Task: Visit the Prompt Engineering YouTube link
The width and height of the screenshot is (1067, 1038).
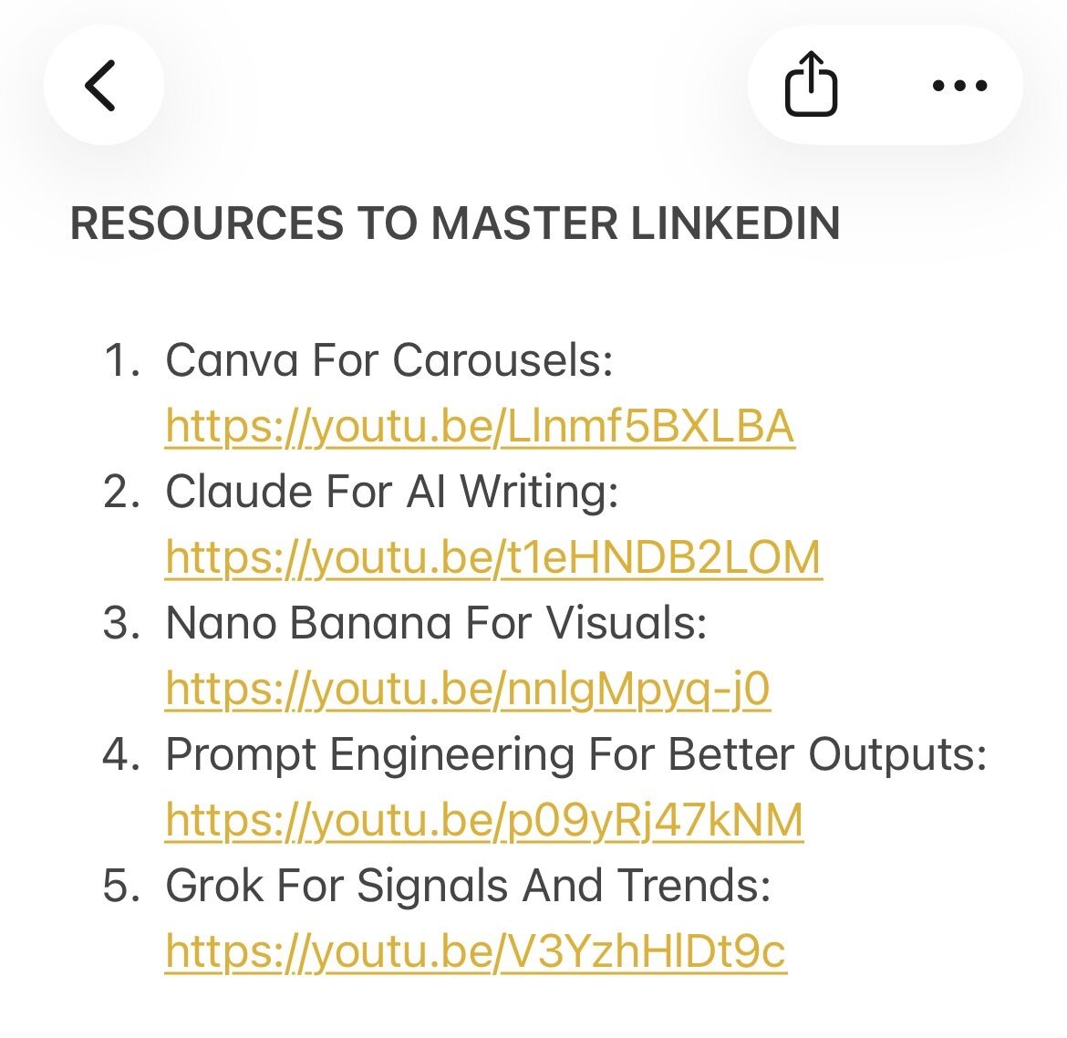Action: [x=483, y=820]
